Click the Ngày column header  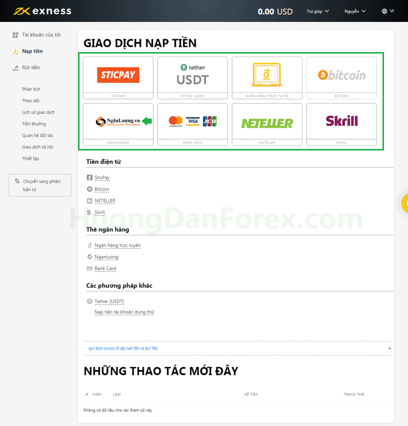click(97, 394)
